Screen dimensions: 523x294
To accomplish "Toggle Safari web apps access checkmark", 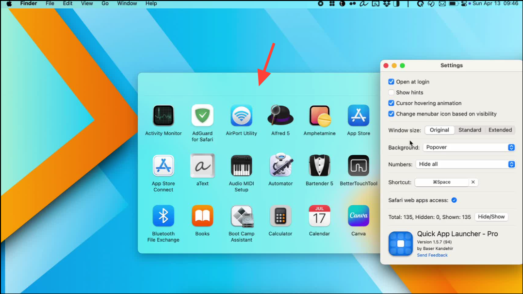I will 454,200.
